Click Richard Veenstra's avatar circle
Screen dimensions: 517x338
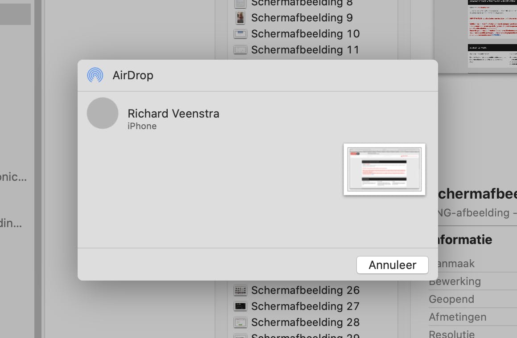(103, 113)
